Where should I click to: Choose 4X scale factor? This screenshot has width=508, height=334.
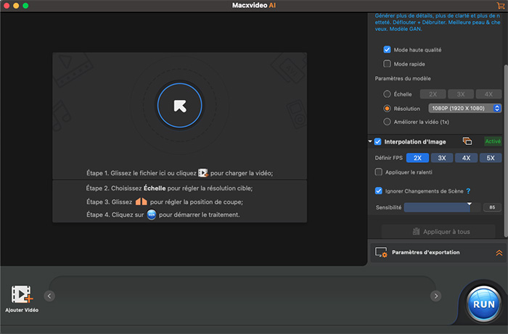tap(488, 94)
